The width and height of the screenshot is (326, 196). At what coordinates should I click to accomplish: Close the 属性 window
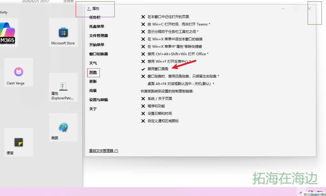[x=309, y=9]
